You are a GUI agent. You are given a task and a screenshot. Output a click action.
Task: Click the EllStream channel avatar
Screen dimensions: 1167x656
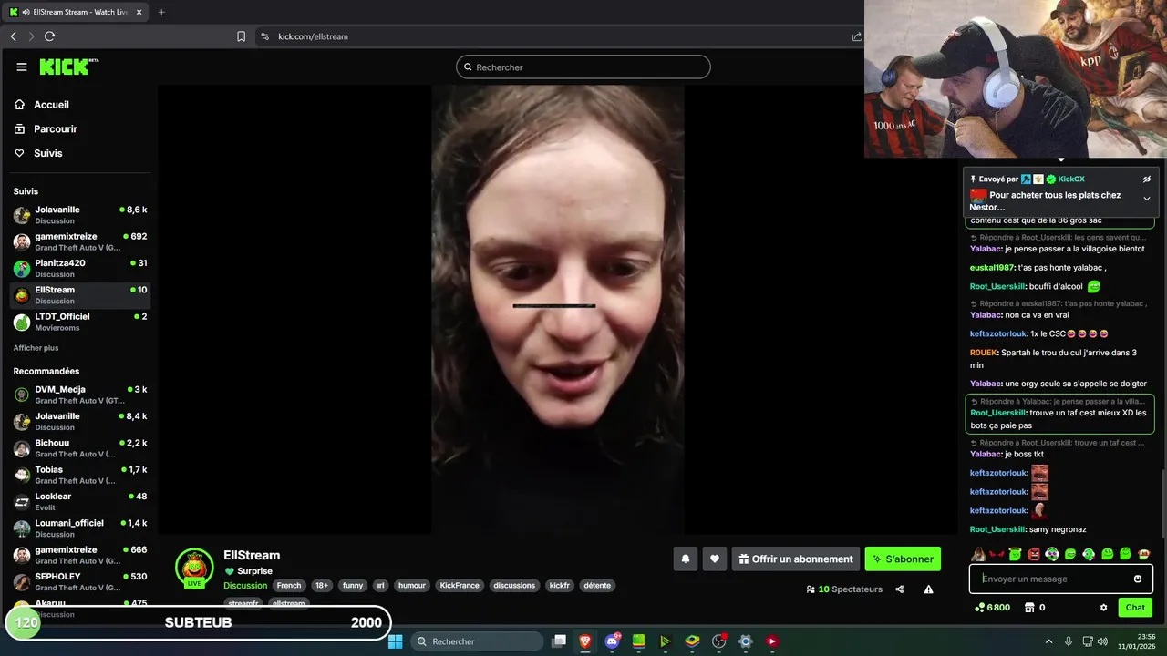(194, 568)
